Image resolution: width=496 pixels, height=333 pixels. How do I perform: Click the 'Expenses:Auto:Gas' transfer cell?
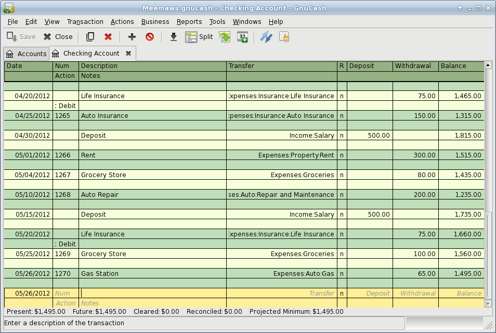282,274
